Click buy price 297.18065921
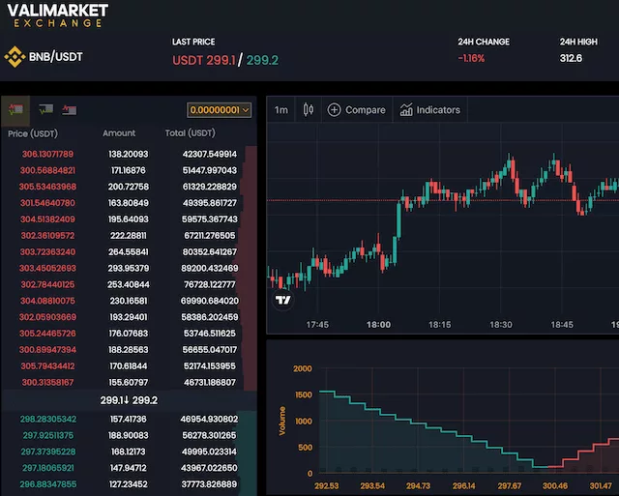619x496 pixels. (x=48, y=468)
